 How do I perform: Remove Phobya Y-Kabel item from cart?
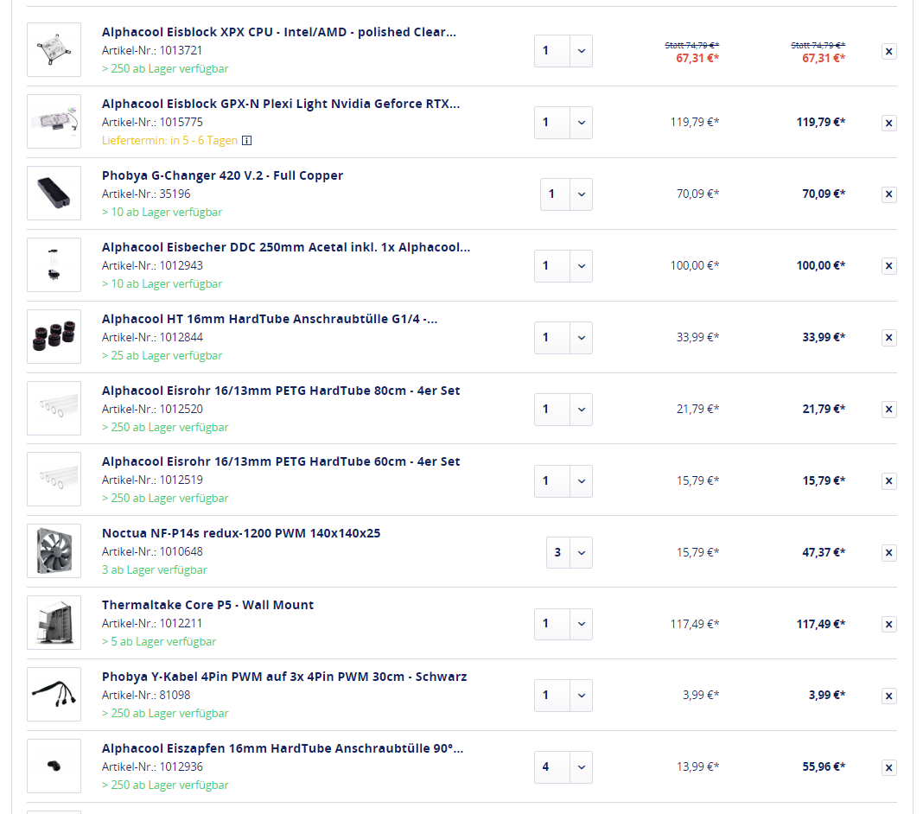pos(888,696)
